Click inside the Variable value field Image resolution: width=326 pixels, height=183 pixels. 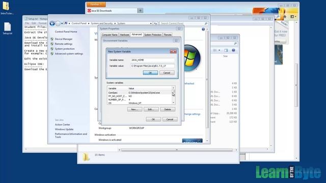(153, 66)
